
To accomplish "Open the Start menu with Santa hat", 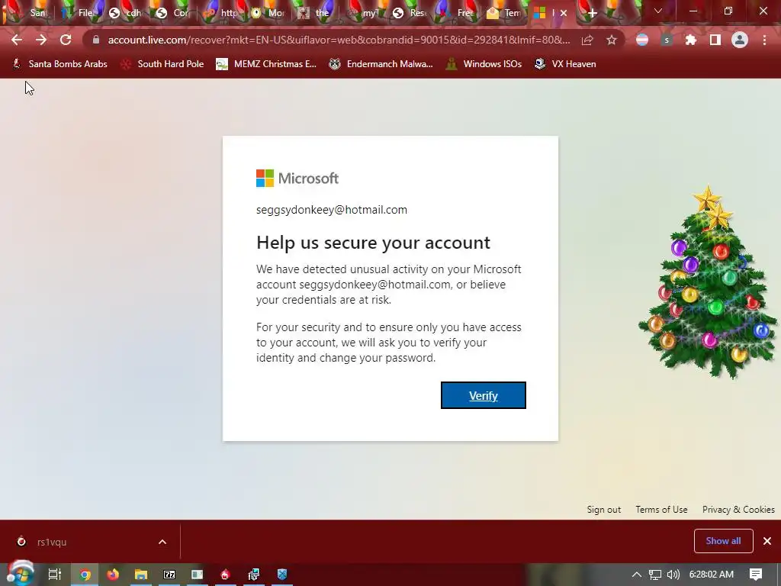I will tap(20, 573).
